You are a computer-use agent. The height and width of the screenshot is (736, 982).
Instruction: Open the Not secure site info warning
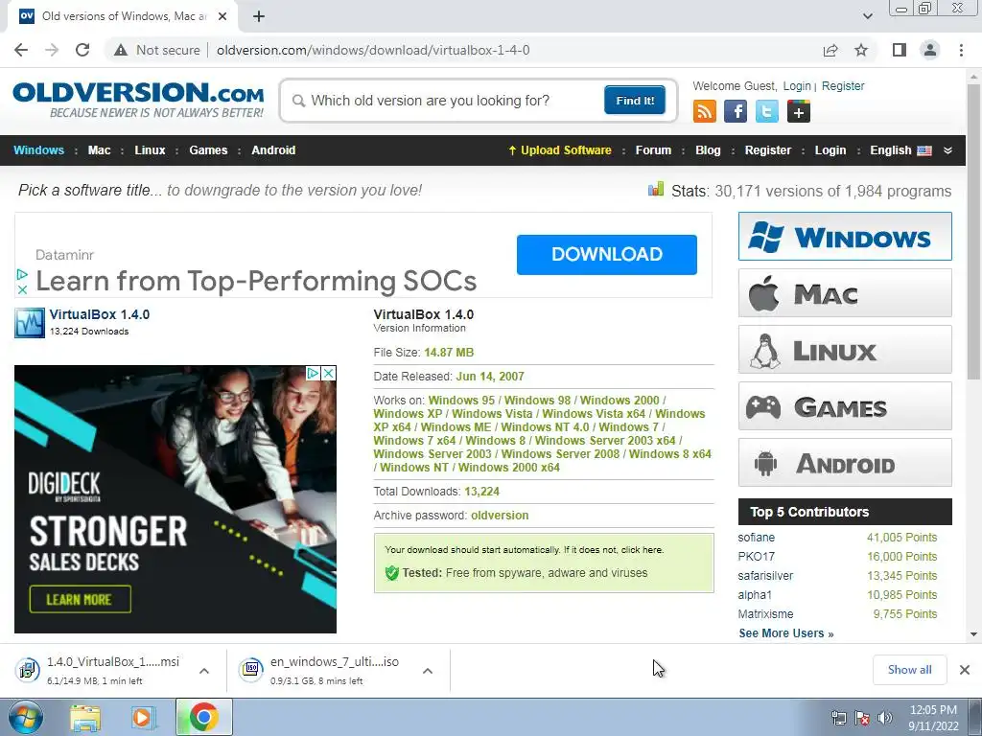(156, 50)
